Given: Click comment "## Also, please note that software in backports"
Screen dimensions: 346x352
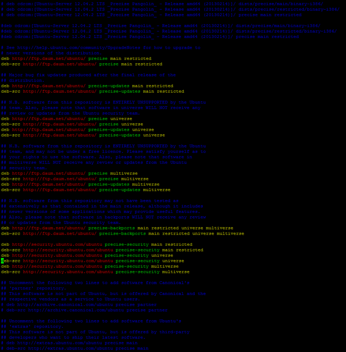Looking at the screenshot, I should pos(103,217).
